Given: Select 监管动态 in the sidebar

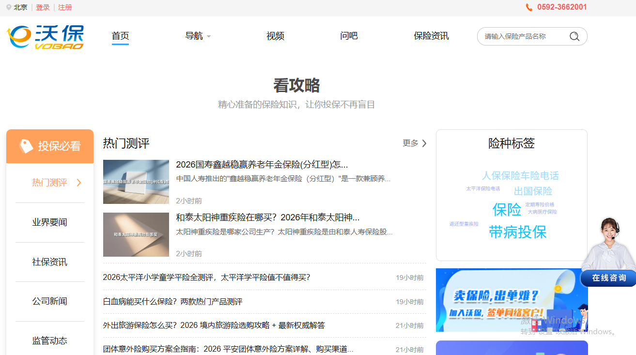Looking at the screenshot, I should [49, 341].
